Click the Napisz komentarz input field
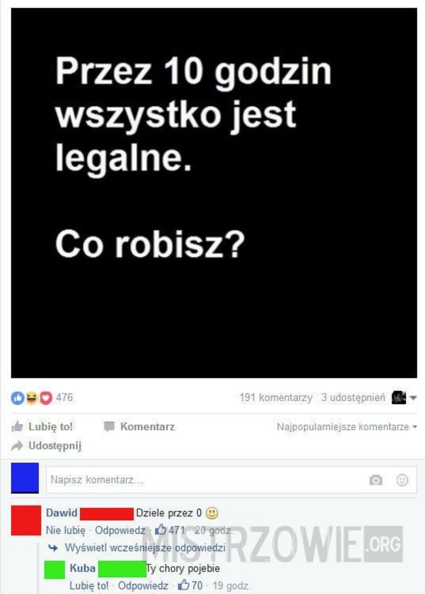 [231, 480]
